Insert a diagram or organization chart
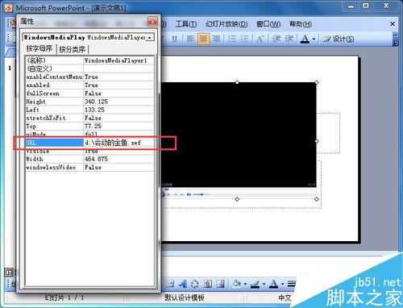 (195, 284)
